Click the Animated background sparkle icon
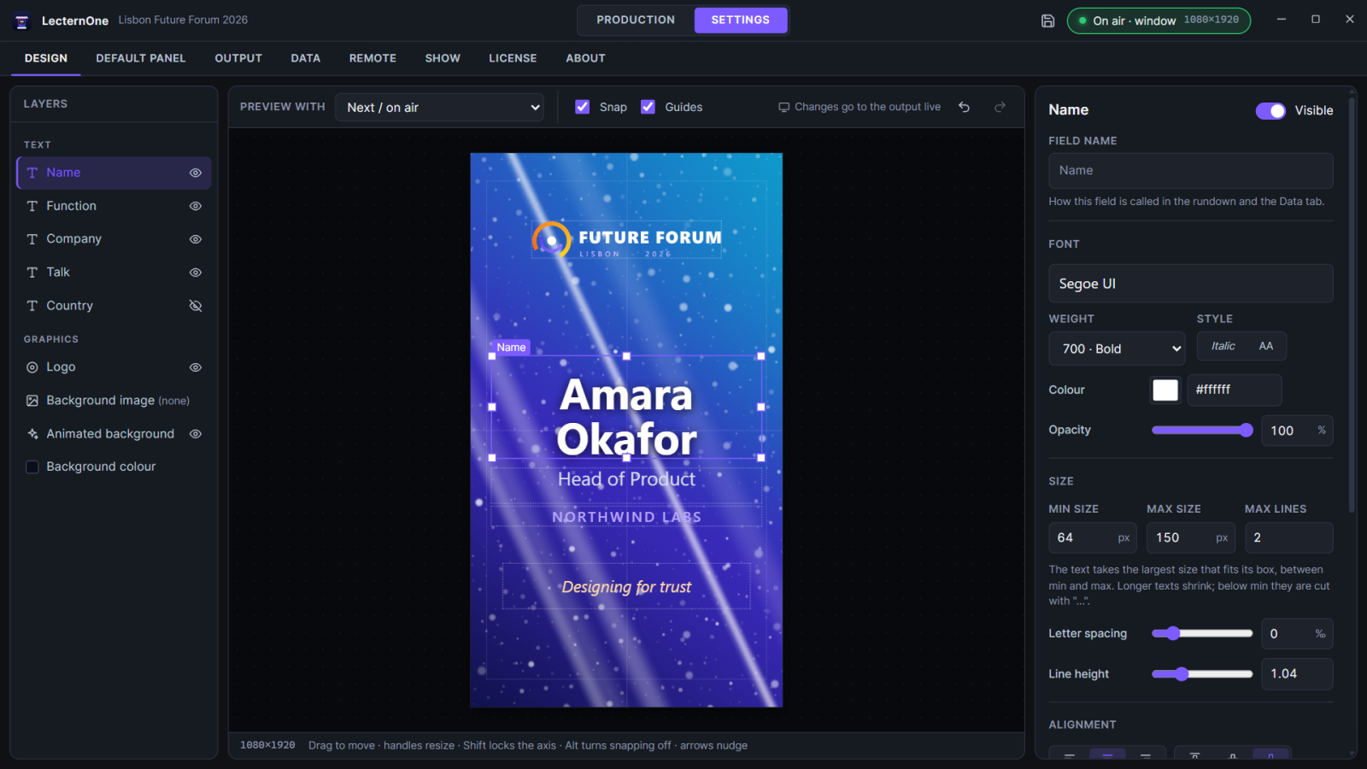1367x769 pixels. tap(32, 434)
